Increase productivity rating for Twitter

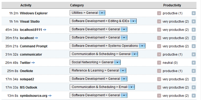tap(194, 63)
